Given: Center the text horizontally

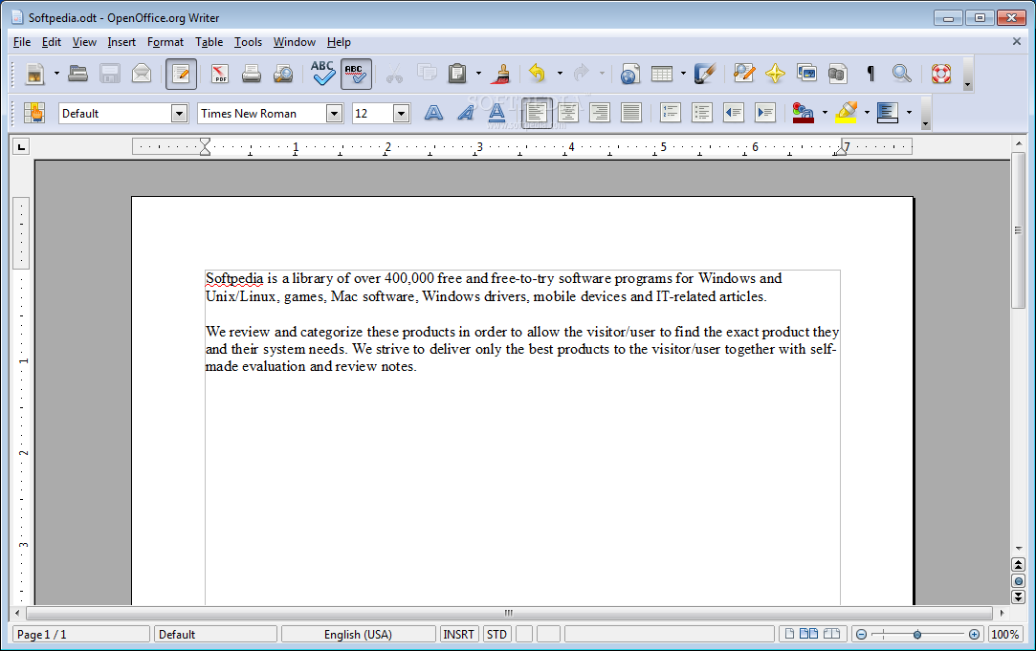Looking at the screenshot, I should point(567,113).
